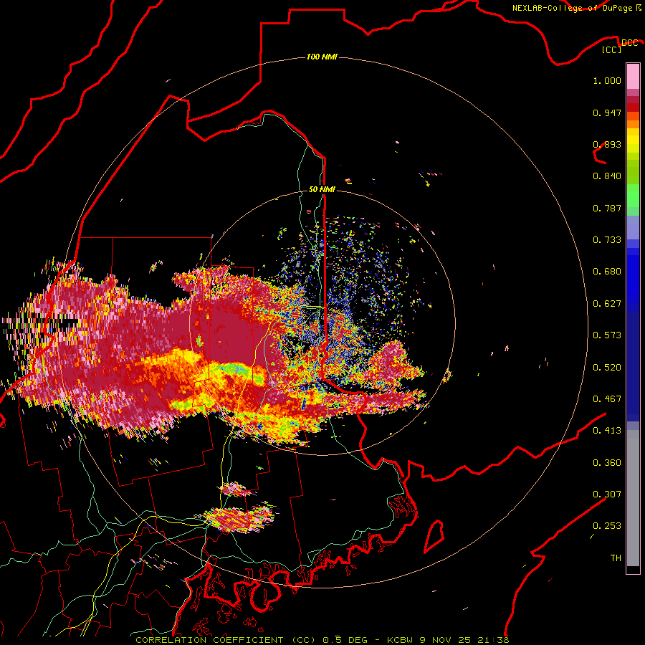The height and width of the screenshot is (645, 645).
Task: Click the "50 NMI" range ring label
Action: pyautogui.click(x=322, y=189)
